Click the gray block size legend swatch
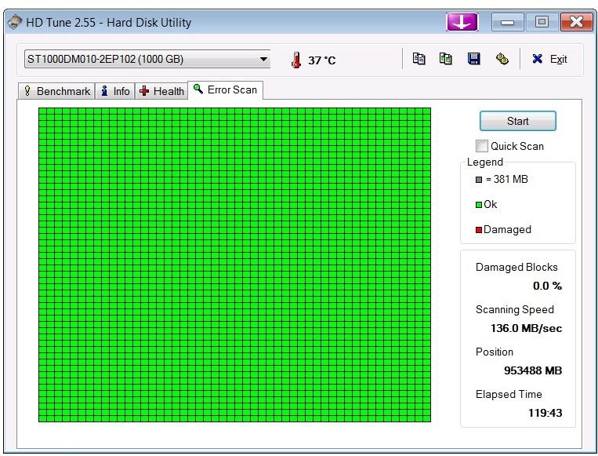Image resolution: width=598 pixels, height=456 pixels. click(x=479, y=180)
